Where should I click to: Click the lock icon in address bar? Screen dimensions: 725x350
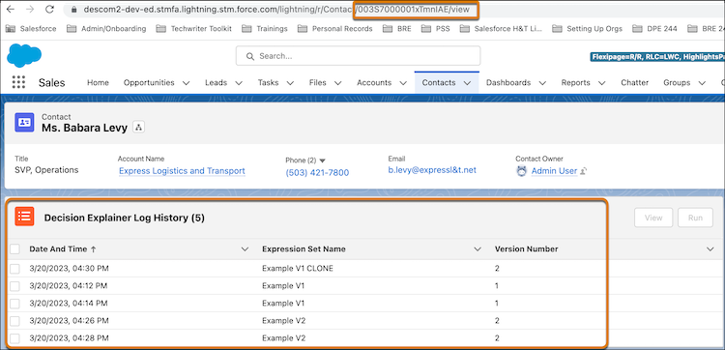point(73,10)
